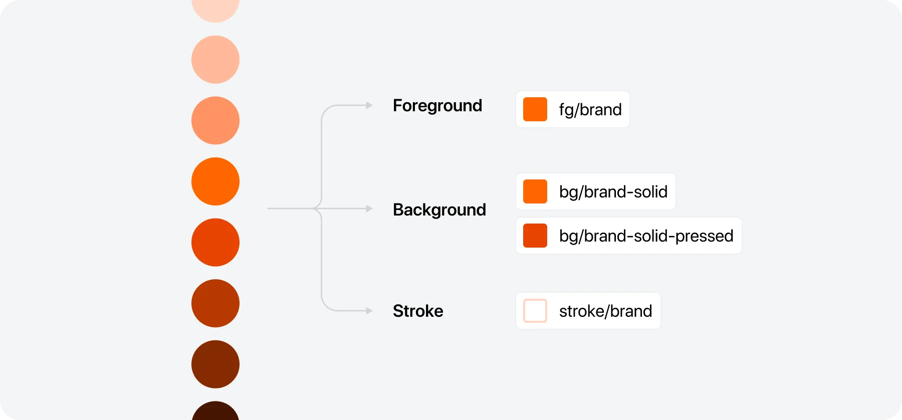Select the burnt orange palette circle
This screenshot has height=420, width=902.
tap(215, 303)
